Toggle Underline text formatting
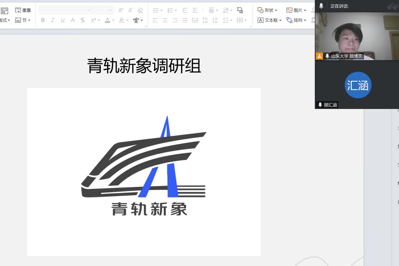This screenshot has height=266, width=399. pos(63,20)
